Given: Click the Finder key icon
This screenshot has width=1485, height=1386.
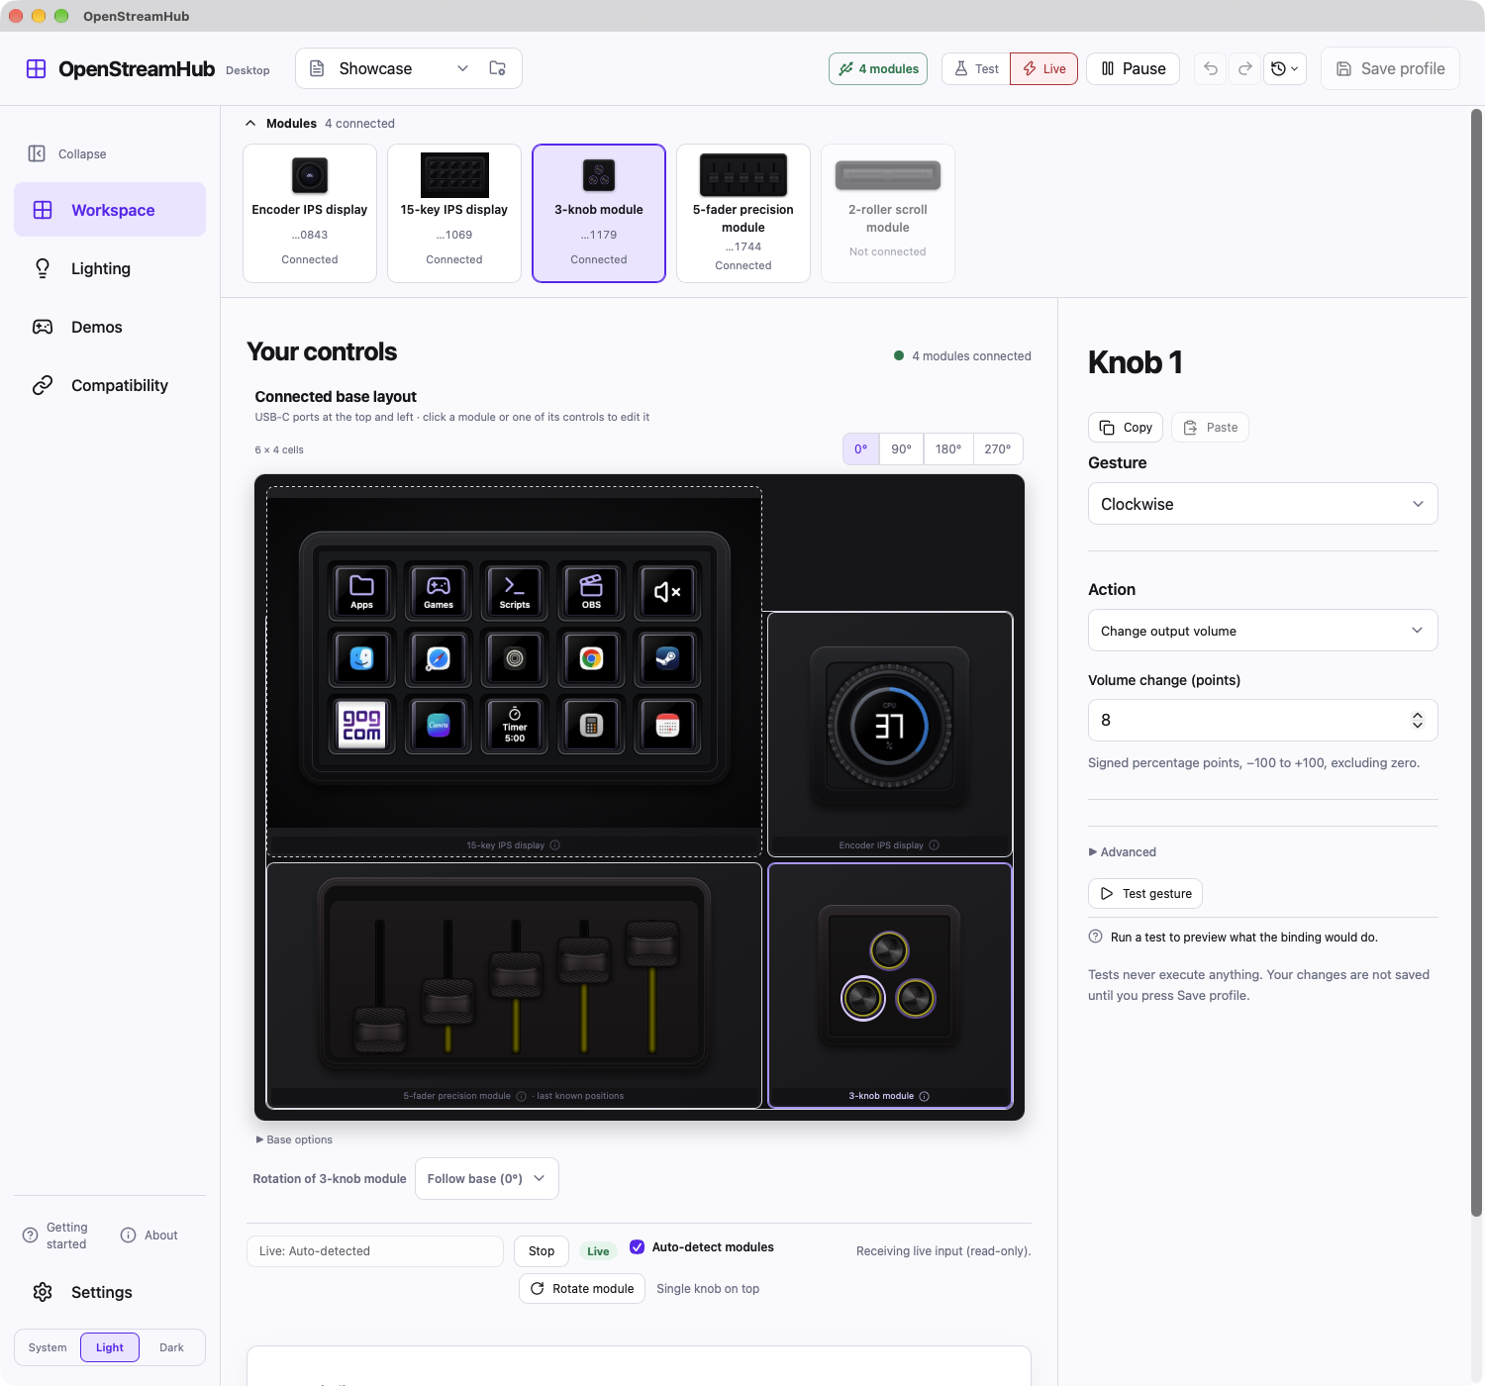Looking at the screenshot, I should point(361,658).
